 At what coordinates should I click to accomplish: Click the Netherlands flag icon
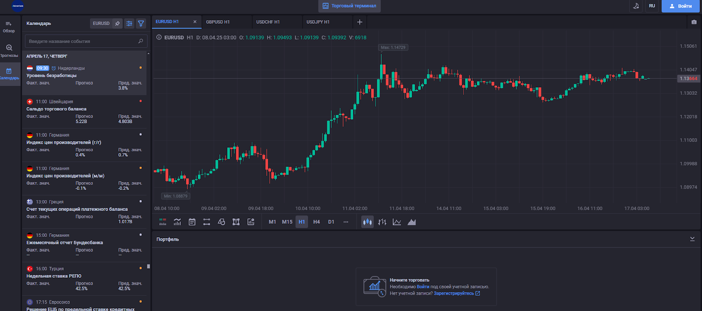click(30, 68)
